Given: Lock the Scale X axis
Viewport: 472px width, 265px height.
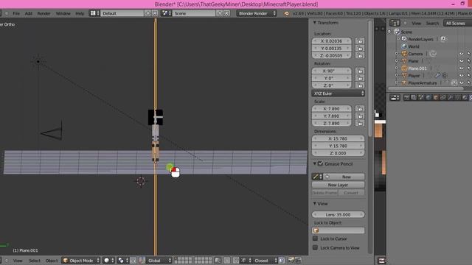Looking at the screenshot, I should tap(360, 108).
